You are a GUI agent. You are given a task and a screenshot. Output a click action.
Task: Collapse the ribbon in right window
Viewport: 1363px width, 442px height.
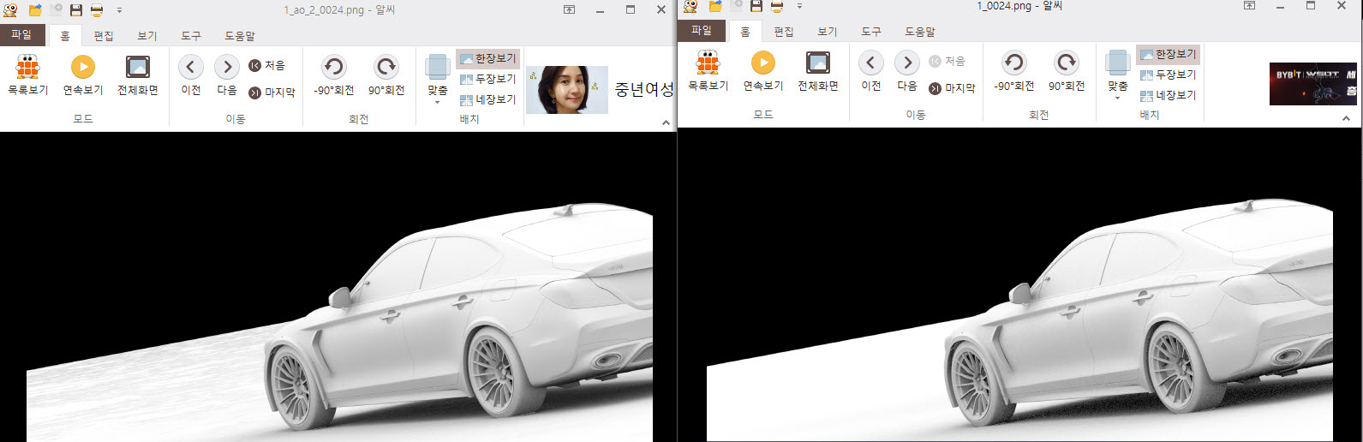1346,118
